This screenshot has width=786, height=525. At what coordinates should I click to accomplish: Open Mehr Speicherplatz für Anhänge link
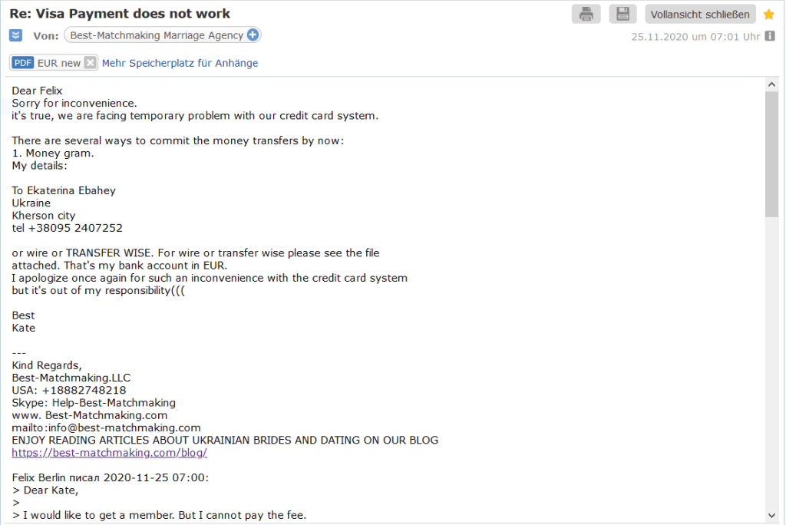click(180, 63)
